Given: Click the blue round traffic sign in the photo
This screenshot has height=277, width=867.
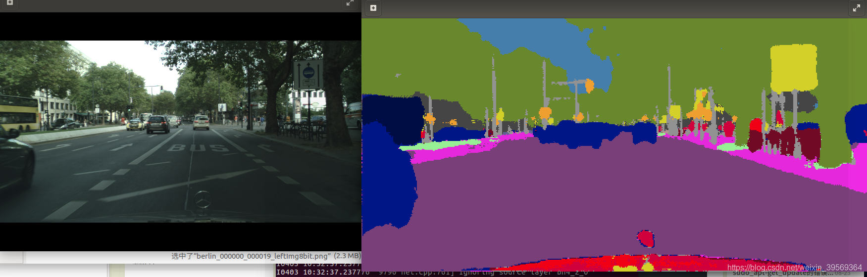Looking at the screenshot, I should point(308,73).
